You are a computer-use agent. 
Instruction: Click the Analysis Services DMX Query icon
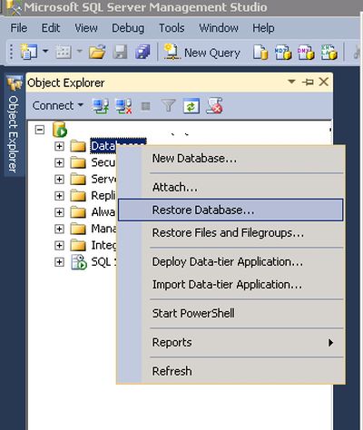tap(306, 52)
